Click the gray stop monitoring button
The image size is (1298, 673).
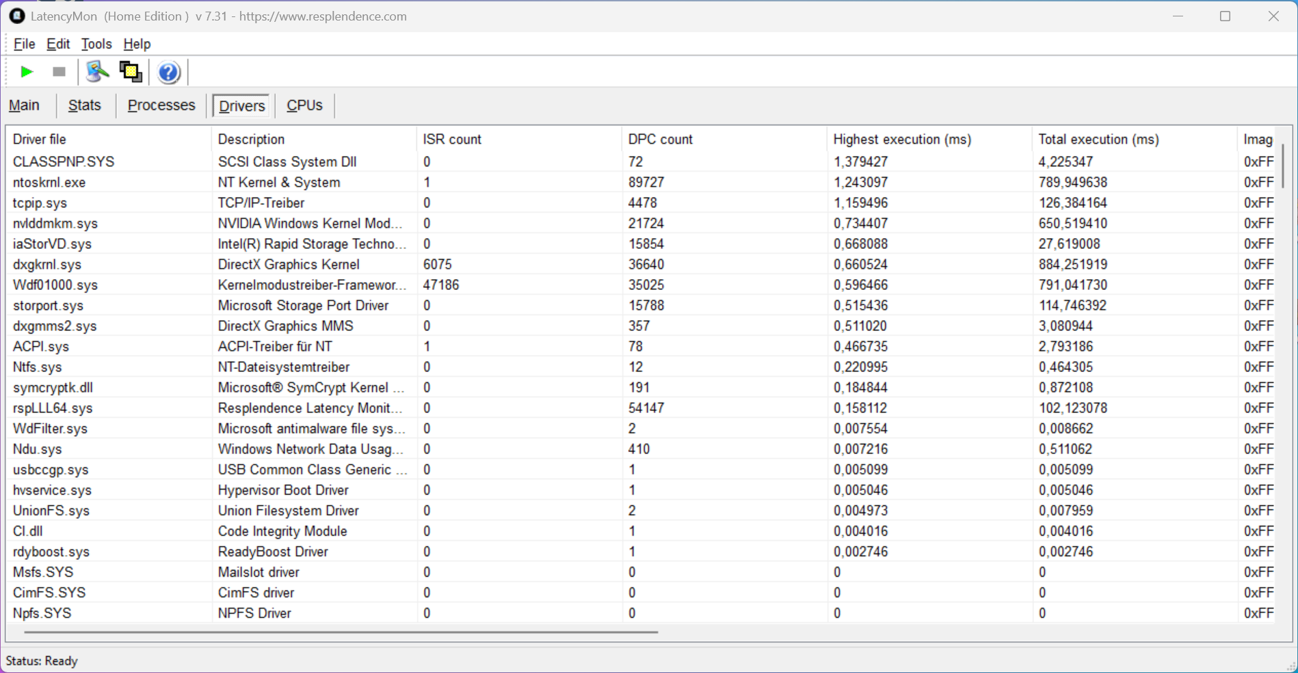coord(59,72)
